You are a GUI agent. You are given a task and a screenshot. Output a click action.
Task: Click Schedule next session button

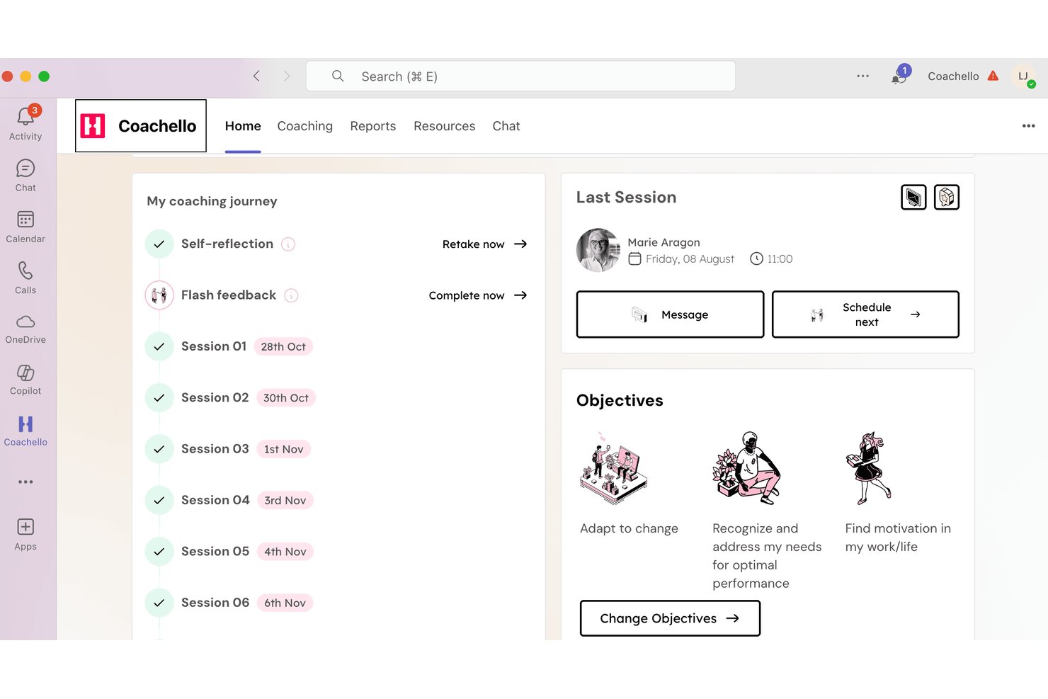point(865,314)
